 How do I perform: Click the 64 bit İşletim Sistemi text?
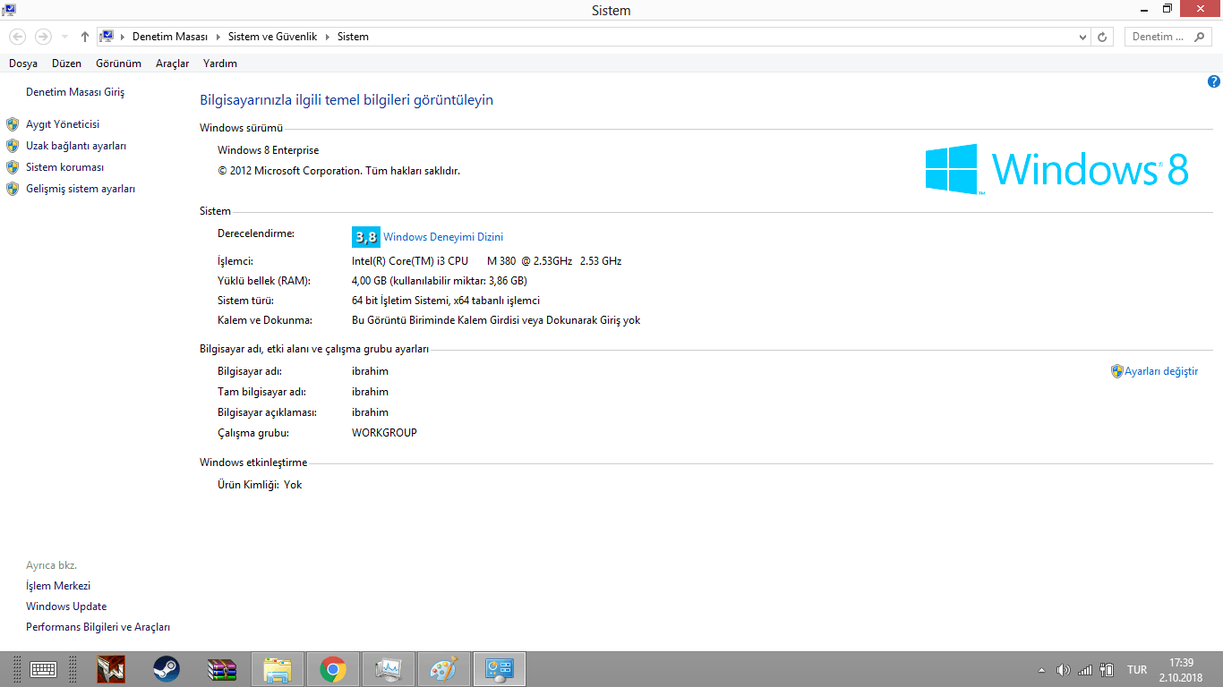(446, 301)
